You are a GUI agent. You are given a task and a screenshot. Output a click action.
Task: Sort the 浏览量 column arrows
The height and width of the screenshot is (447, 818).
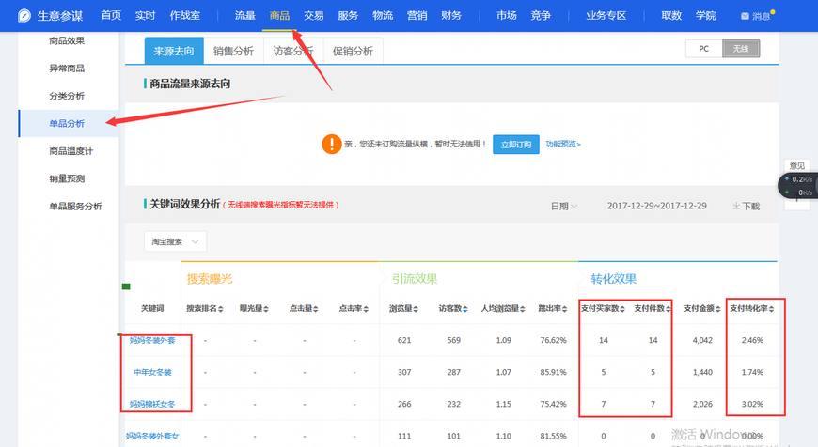coord(416,309)
